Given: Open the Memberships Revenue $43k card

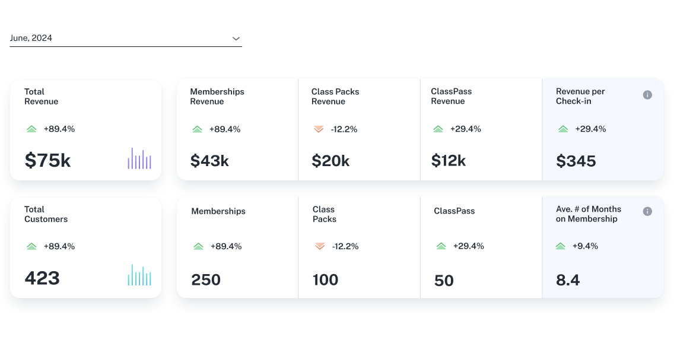Looking at the screenshot, I should [237, 129].
